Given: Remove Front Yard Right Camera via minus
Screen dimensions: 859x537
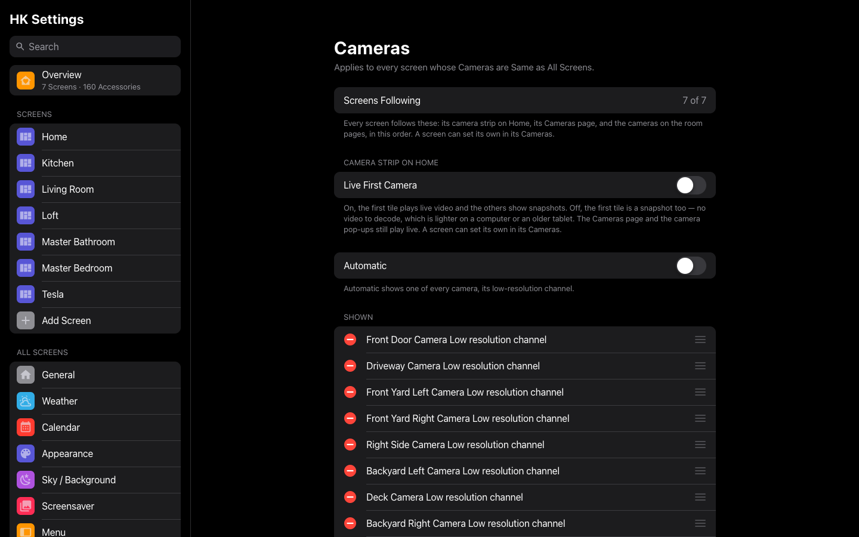Looking at the screenshot, I should point(350,418).
